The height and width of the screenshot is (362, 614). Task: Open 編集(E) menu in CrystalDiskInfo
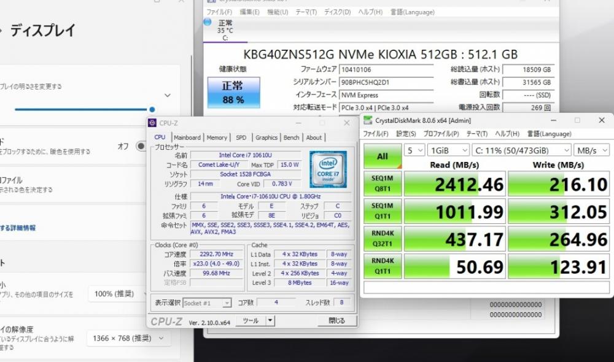(249, 12)
